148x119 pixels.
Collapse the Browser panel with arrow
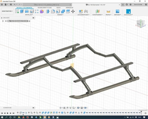point(1,18)
